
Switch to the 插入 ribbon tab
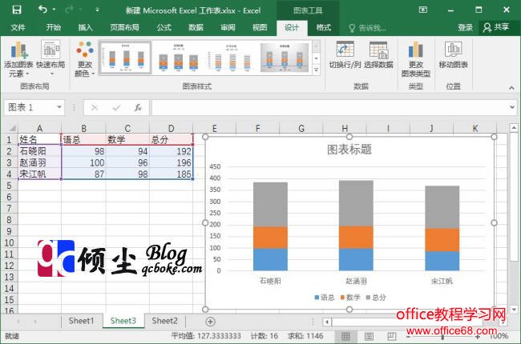pyautogui.click(x=85, y=27)
